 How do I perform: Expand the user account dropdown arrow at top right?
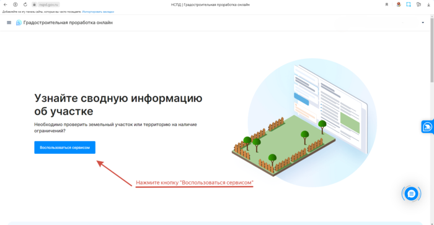point(423,23)
